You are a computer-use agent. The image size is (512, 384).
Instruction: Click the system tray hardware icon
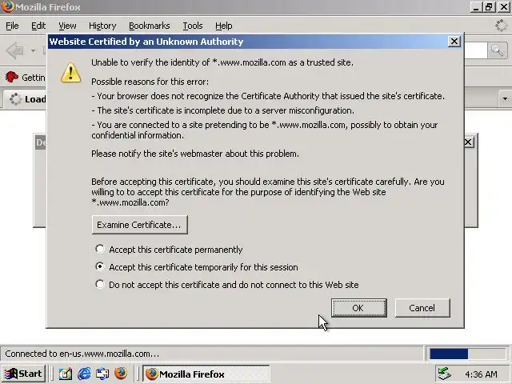coord(444,374)
